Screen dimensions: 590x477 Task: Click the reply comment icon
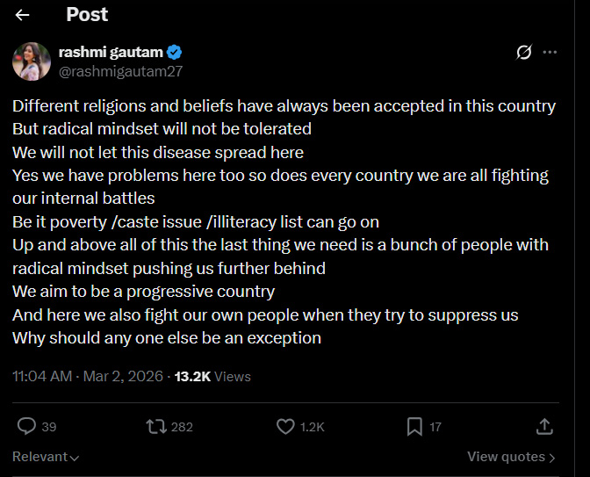pos(27,427)
